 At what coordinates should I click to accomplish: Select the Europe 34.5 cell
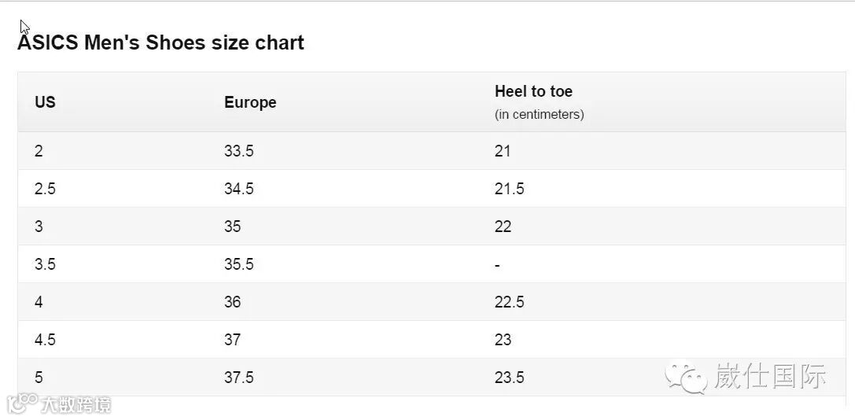238,189
